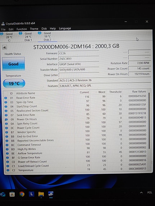
Task: Open the L app on the taskbar
Action: [31, 194]
